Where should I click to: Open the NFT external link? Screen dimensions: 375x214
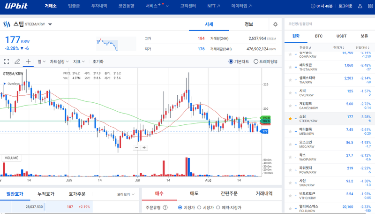coord(214,6)
